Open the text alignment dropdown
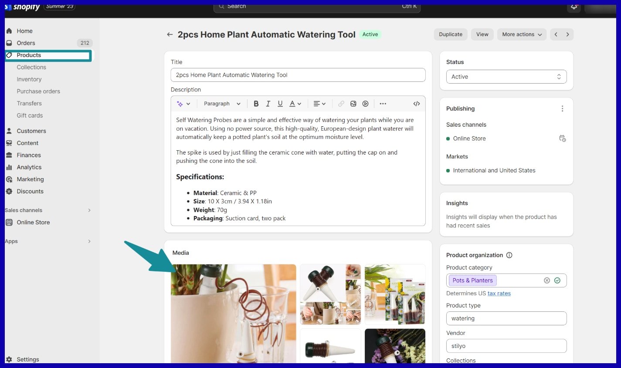The height and width of the screenshot is (368, 621). 319,104
